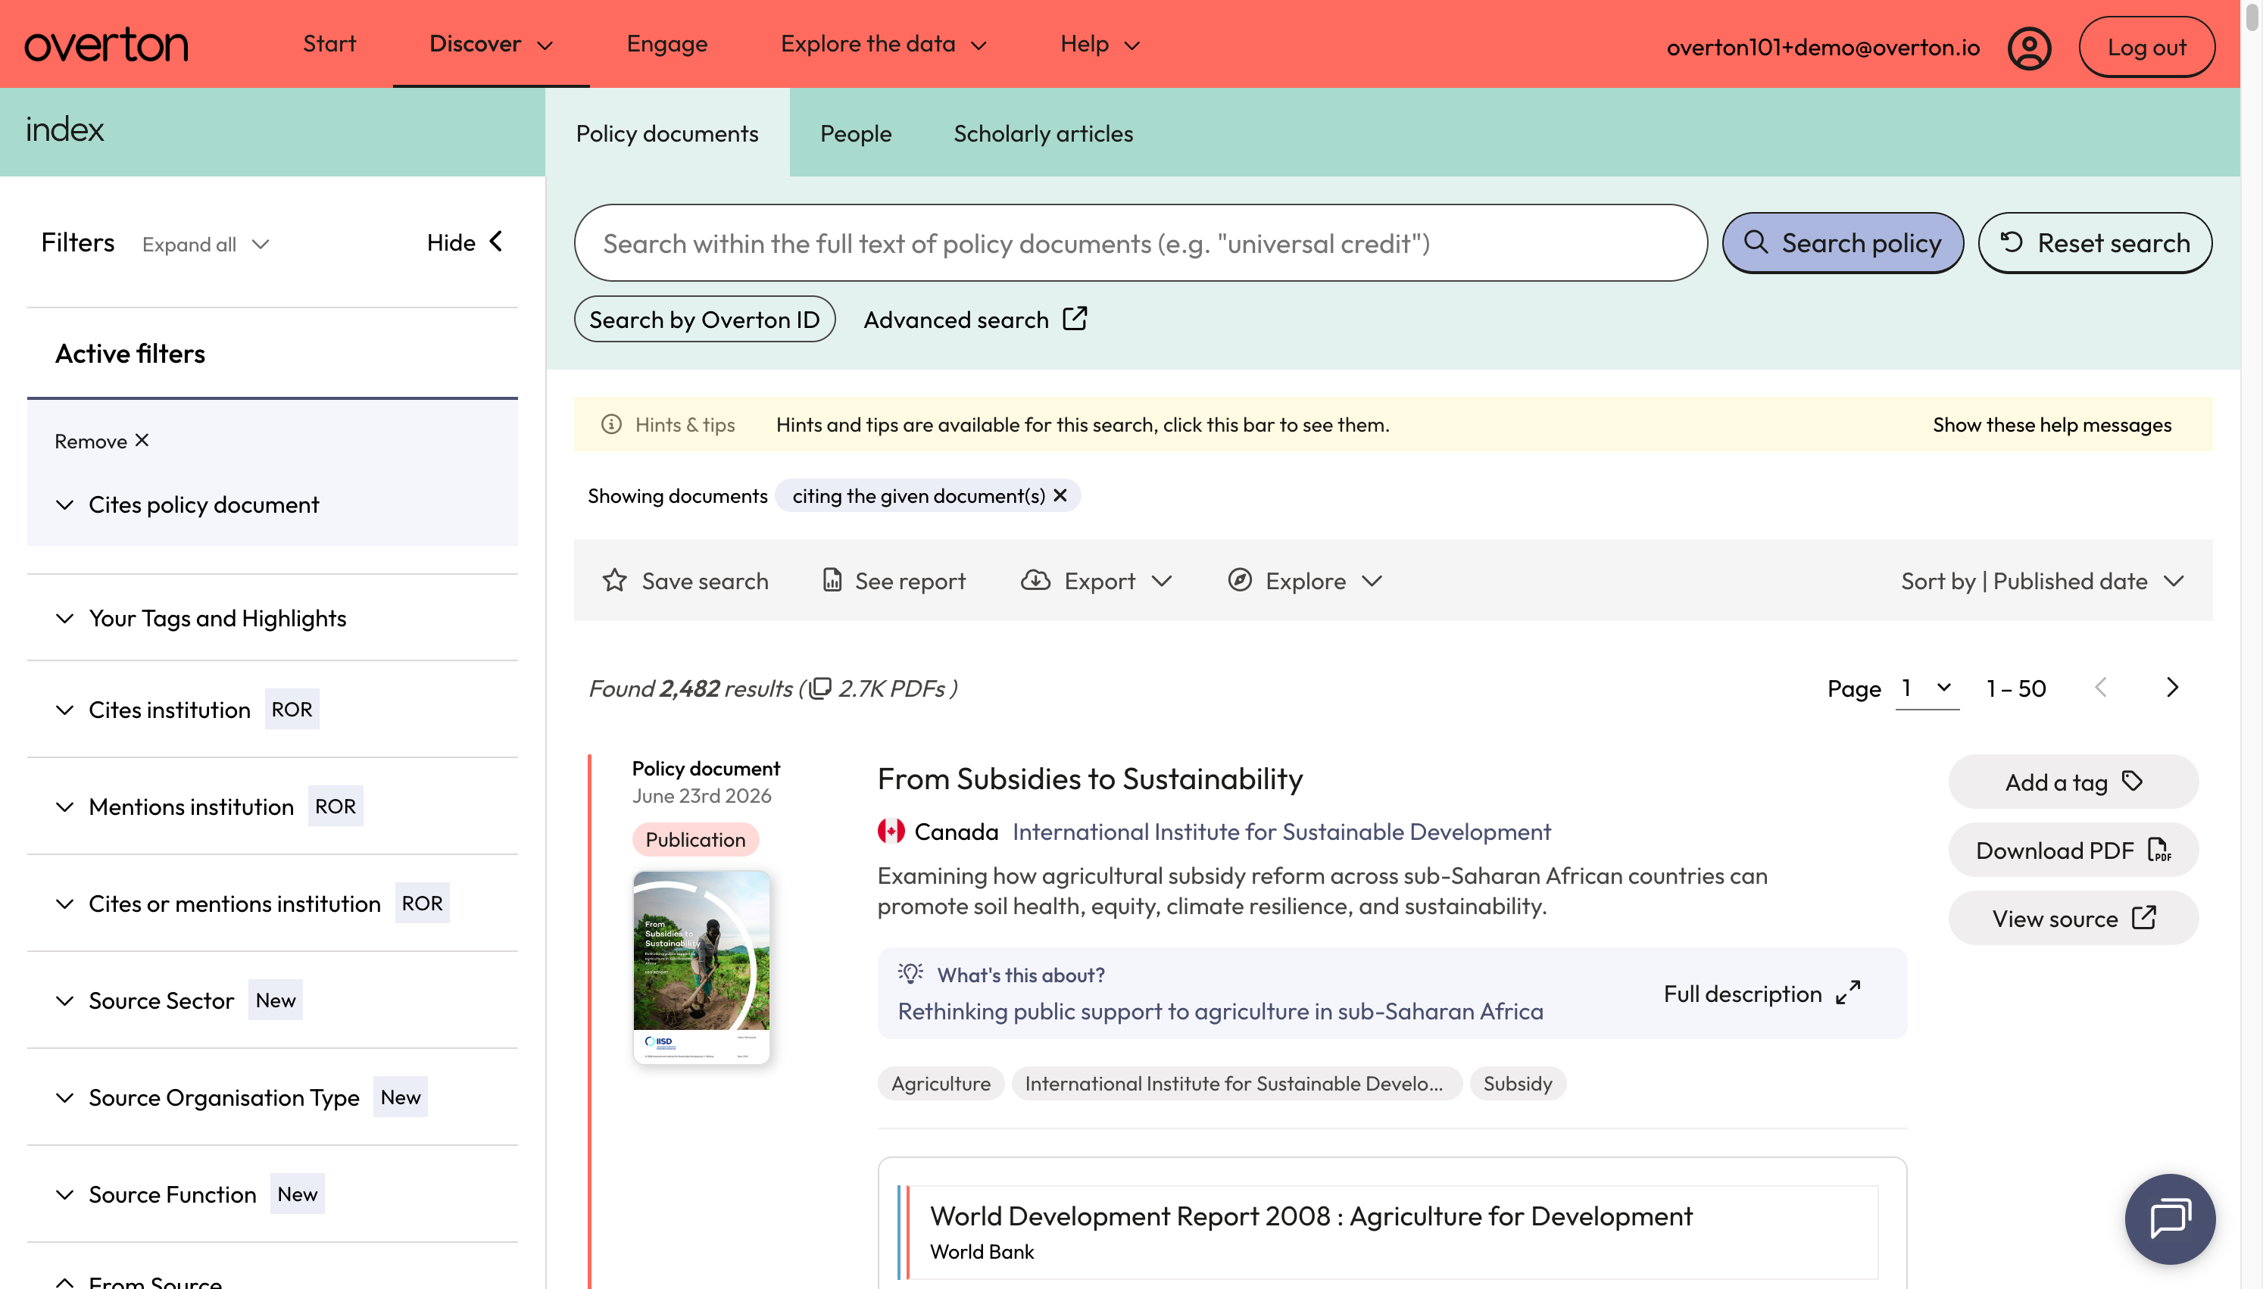Open the Page number dropdown
The image size is (2263, 1289).
click(x=1927, y=688)
